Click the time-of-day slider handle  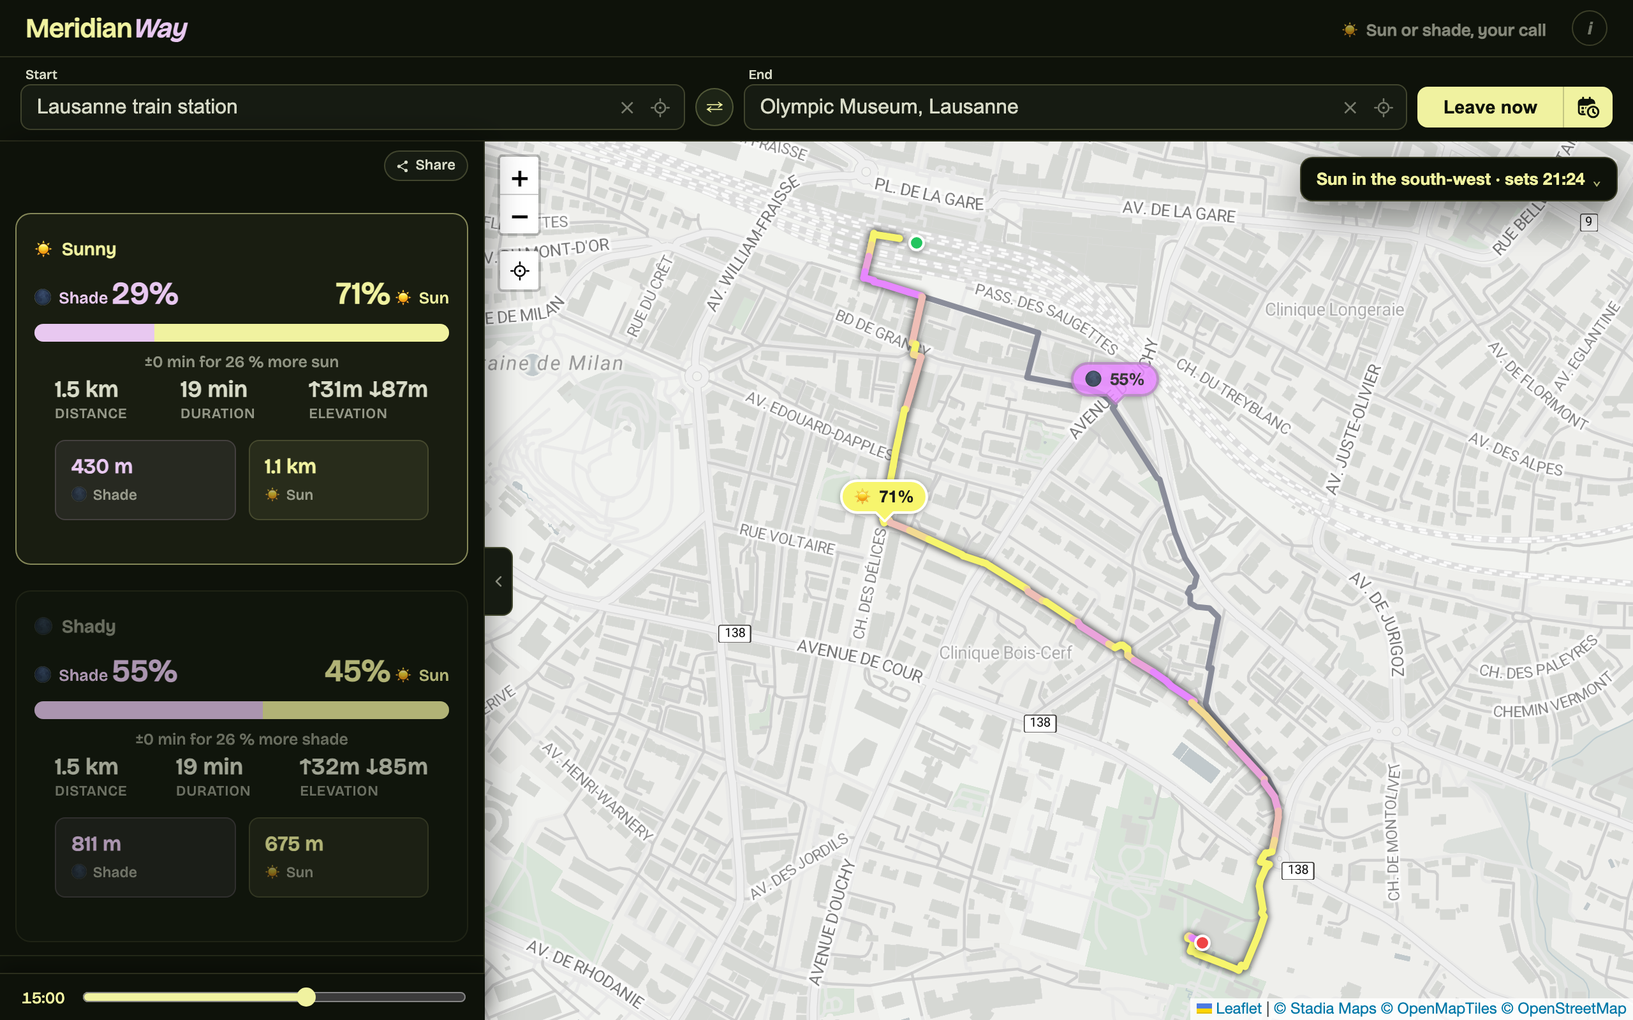(306, 997)
